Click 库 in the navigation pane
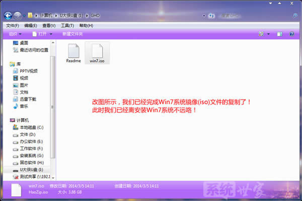This screenshot has height=201, width=302. tap(16, 64)
